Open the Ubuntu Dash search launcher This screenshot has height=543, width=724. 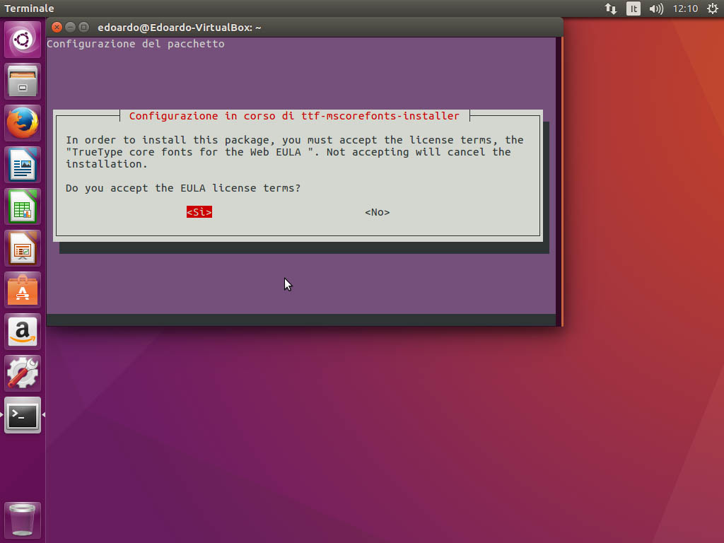click(23, 40)
